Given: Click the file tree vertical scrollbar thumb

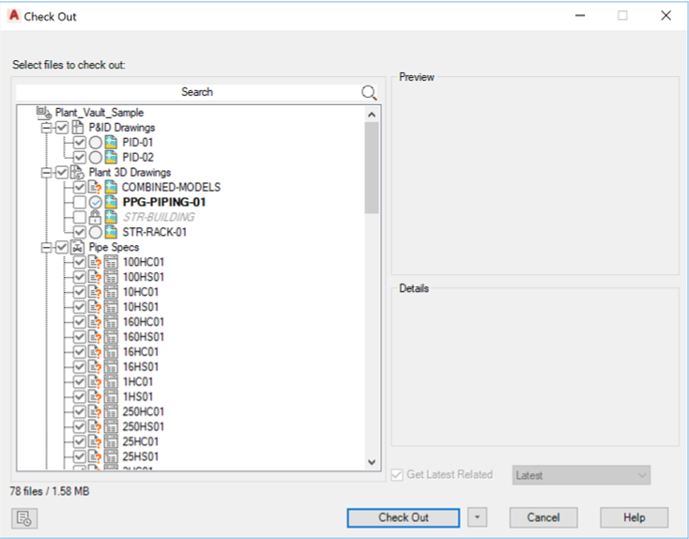Looking at the screenshot, I should [x=372, y=168].
